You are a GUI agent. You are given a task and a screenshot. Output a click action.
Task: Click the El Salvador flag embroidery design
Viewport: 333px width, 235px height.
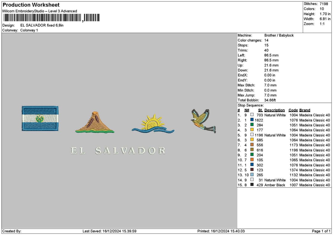[40, 118]
